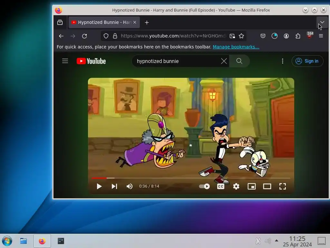Save page to Pocket
Viewport: 330px width, 248px height.
click(263, 36)
